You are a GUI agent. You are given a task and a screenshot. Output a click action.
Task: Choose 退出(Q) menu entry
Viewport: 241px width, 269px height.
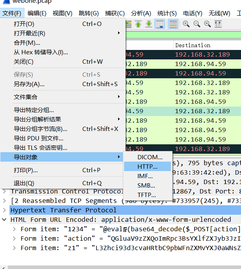63,183
